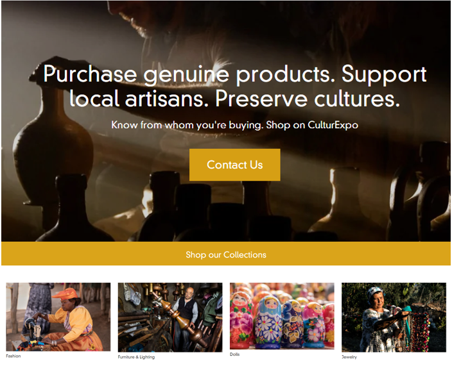Image resolution: width=452 pixels, height=373 pixels.
Task: Select the Dolls caption link
Action: pos(234,354)
